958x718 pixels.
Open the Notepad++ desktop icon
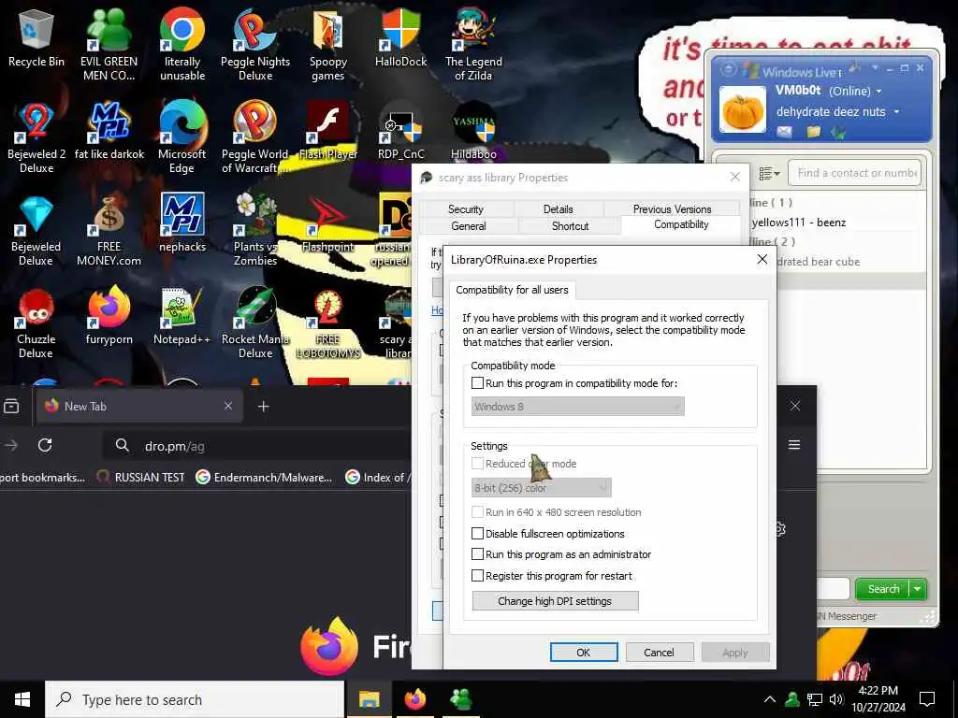pyautogui.click(x=182, y=316)
